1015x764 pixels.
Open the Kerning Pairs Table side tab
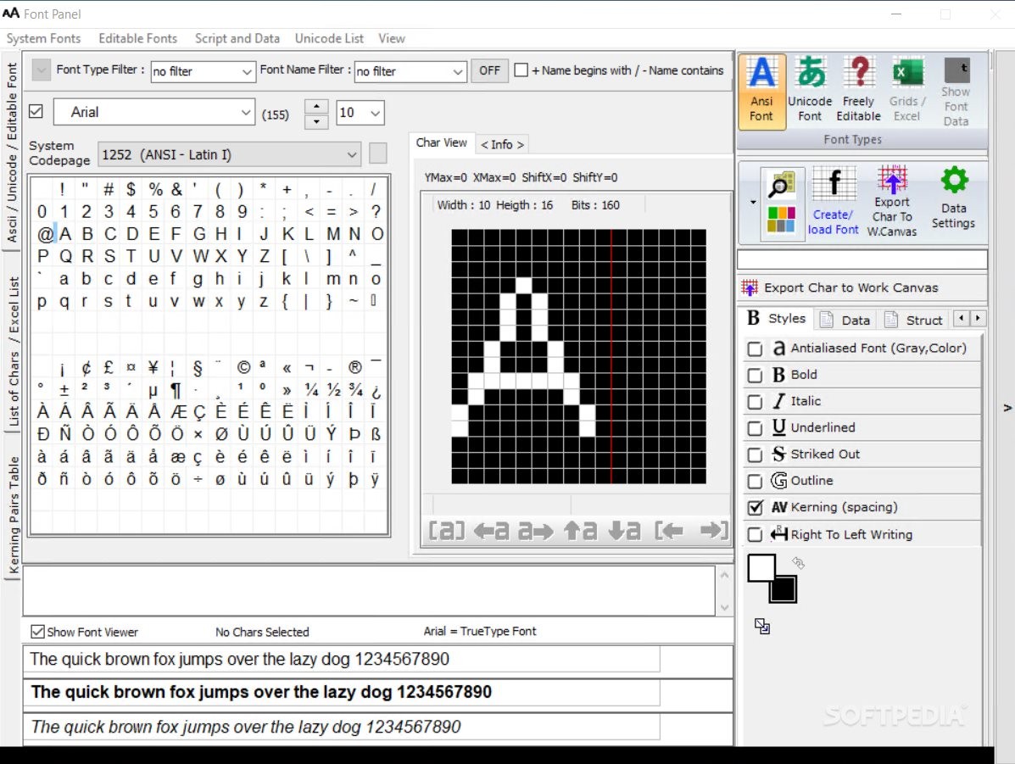(13, 516)
